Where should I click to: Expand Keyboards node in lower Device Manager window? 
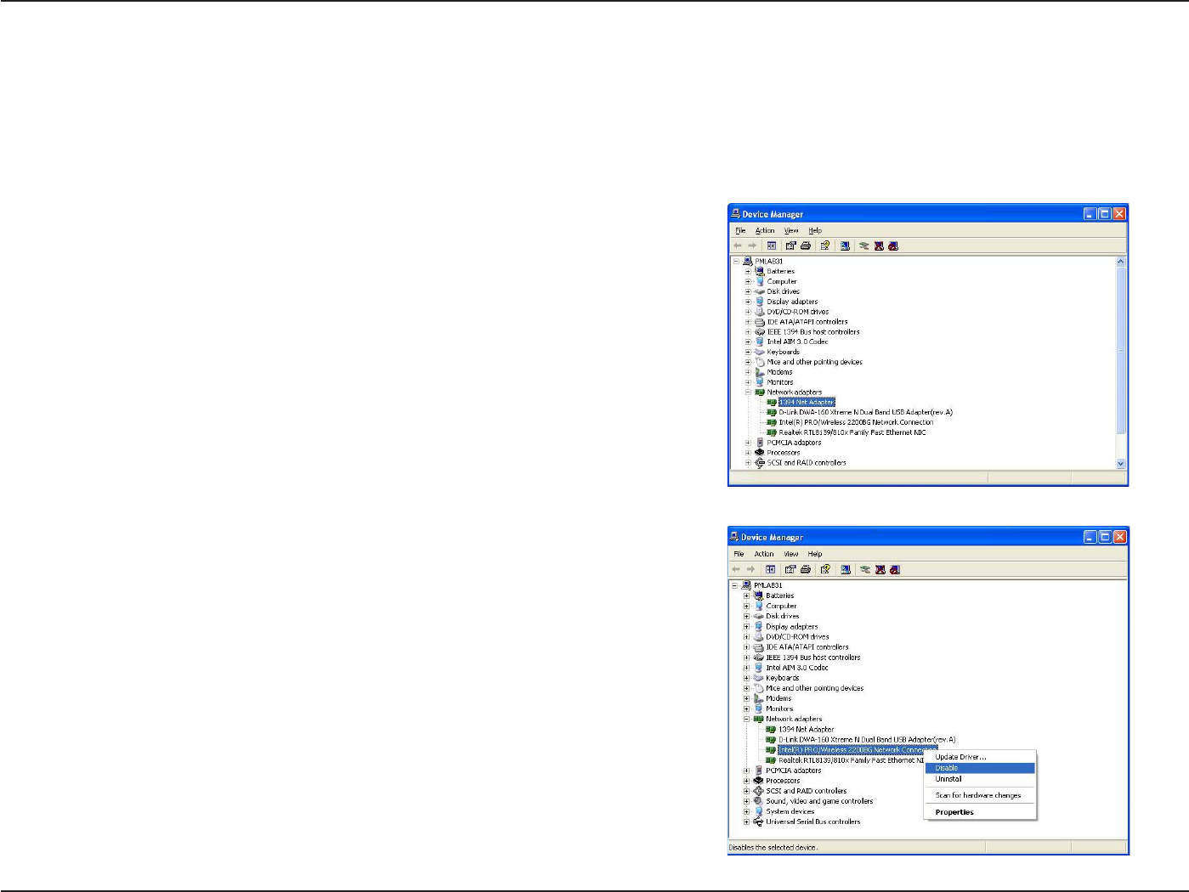pyautogui.click(x=747, y=678)
